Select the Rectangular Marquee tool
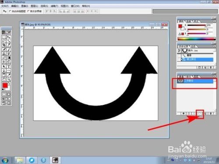This screenshot has width=219, height=164. [4, 37]
